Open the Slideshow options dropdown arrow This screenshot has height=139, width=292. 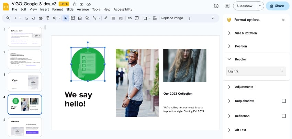260,6
